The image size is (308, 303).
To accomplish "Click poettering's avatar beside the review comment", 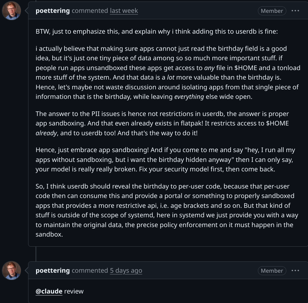I will (11, 271).
